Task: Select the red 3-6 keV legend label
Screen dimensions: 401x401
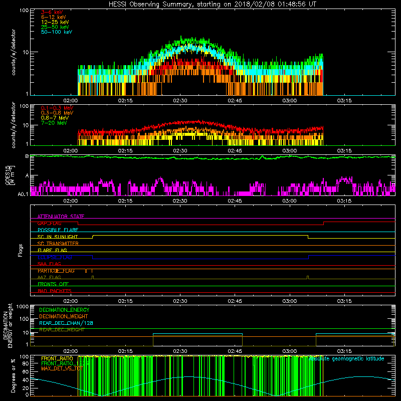Action: 52,12
